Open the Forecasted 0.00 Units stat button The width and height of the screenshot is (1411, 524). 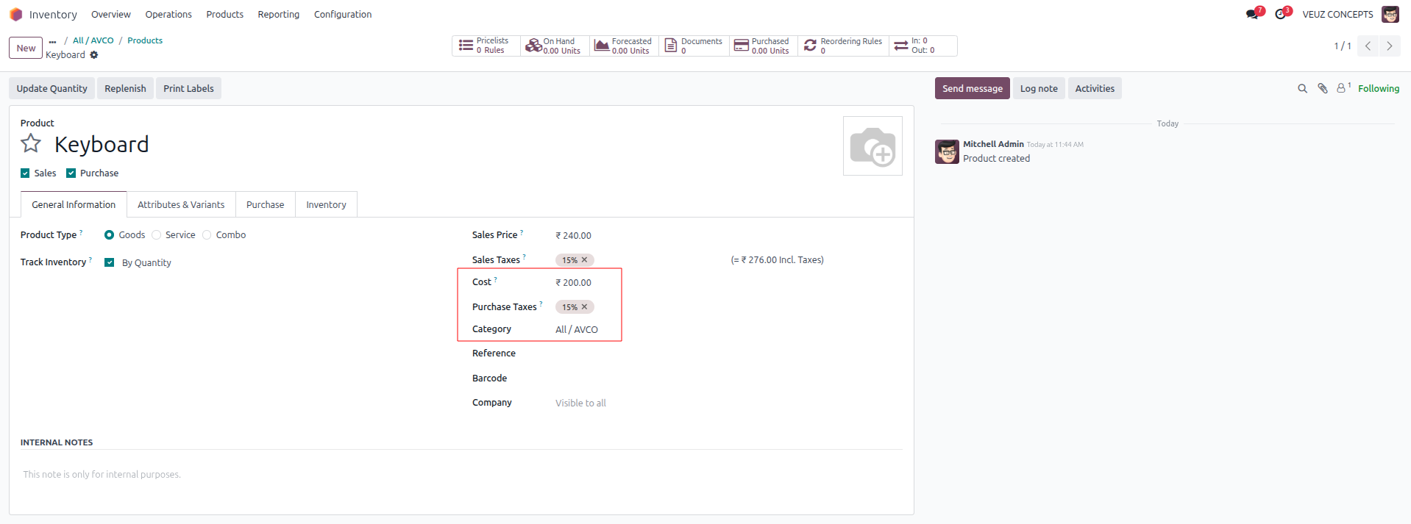[624, 46]
